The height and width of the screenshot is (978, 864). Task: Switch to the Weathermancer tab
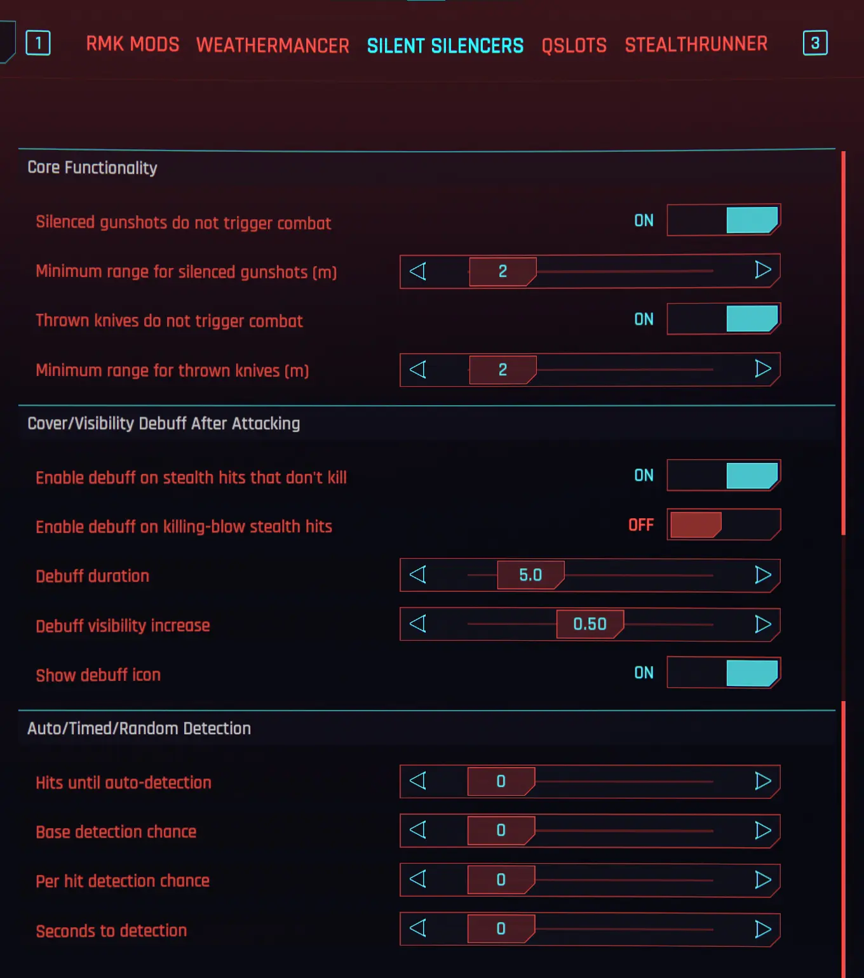273,45
